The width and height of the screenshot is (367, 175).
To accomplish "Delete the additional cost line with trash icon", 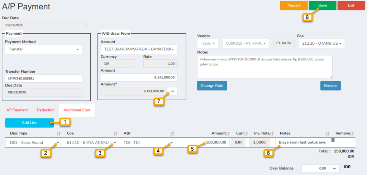I will tap(333, 140).
